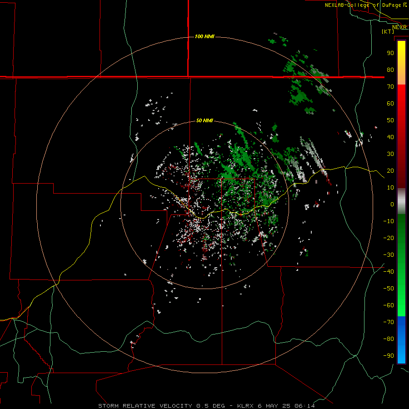Select the 10 value on the velocity scale
The width and height of the screenshot is (409, 409).
coord(390,188)
